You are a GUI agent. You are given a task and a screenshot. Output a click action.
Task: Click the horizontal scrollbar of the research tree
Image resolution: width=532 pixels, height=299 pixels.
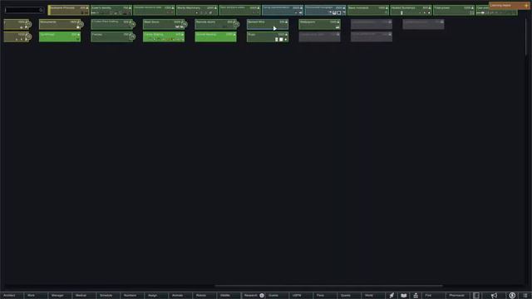click(x=328, y=286)
